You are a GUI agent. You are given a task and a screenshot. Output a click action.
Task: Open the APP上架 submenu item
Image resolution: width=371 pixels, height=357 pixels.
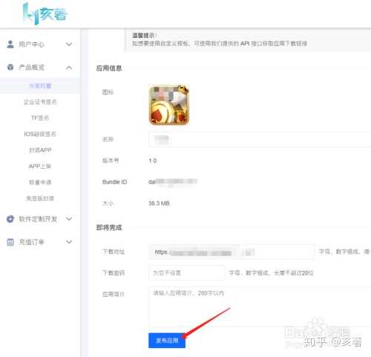tap(40, 166)
